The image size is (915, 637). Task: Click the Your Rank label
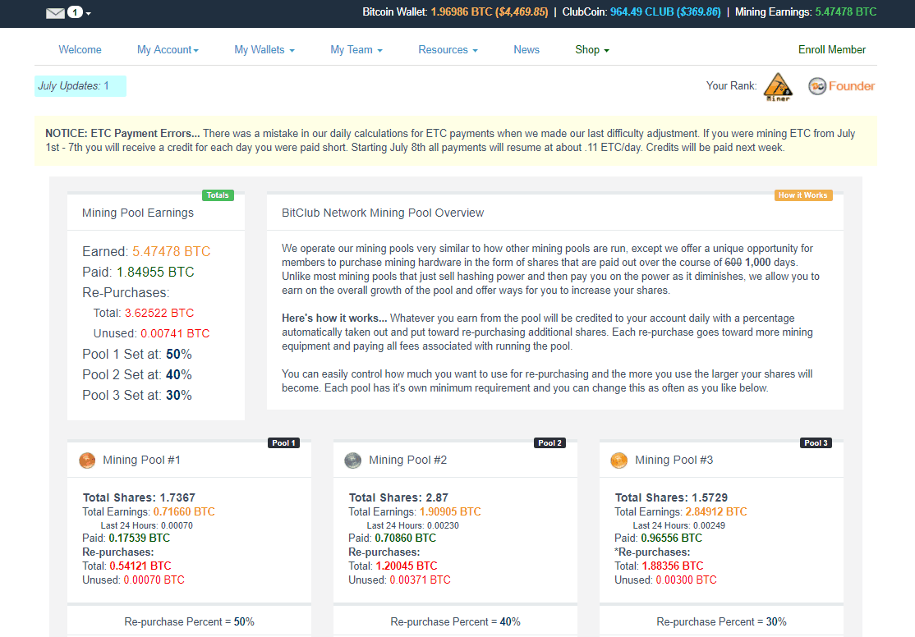click(731, 86)
